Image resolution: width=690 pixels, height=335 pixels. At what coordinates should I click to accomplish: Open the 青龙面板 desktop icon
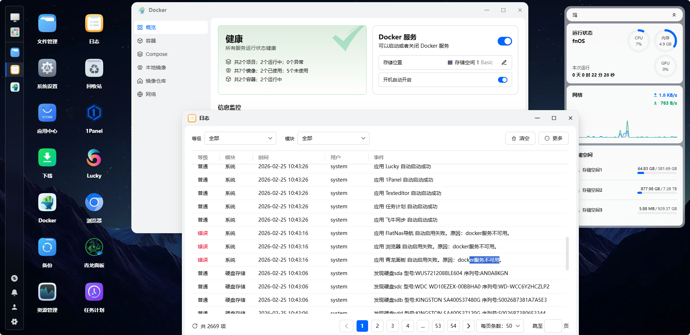(94, 248)
